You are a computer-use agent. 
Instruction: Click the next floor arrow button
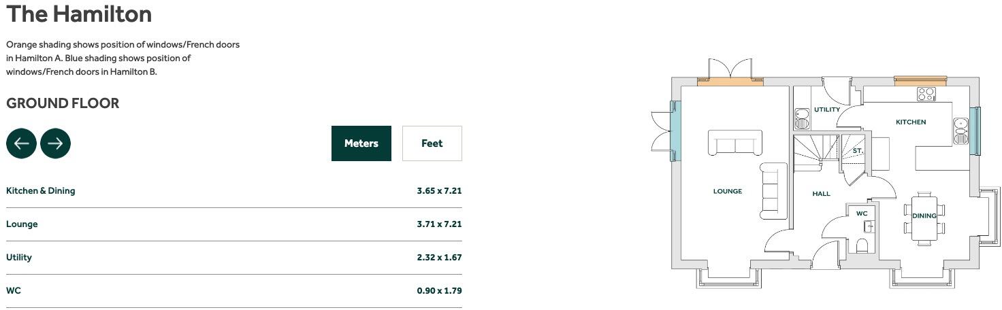coord(55,143)
